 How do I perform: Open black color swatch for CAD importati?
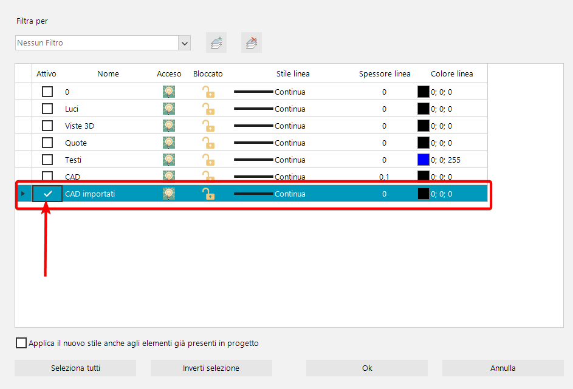[x=423, y=194]
